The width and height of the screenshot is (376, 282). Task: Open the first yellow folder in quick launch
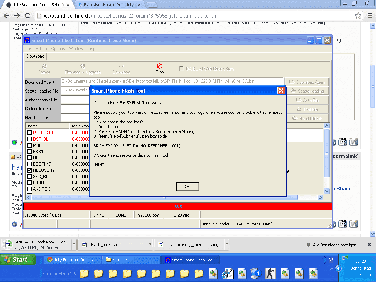pos(84,273)
